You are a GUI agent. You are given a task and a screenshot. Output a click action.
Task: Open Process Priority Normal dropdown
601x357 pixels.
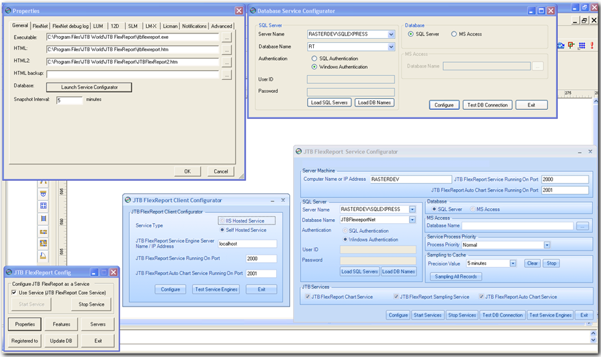[x=547, y=245]
